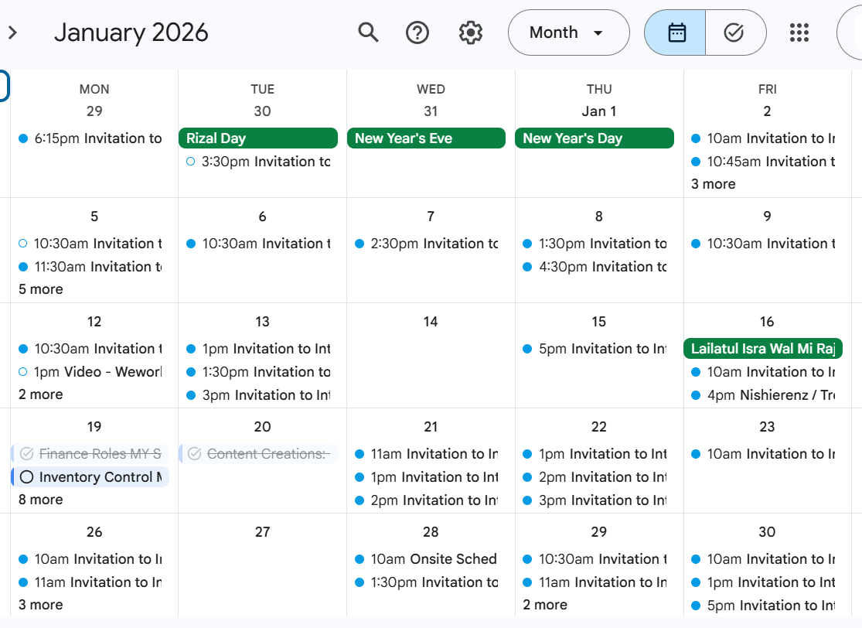Go to next month with arrow
Viewport: 862px width, 628px height.
coord(12,32)
